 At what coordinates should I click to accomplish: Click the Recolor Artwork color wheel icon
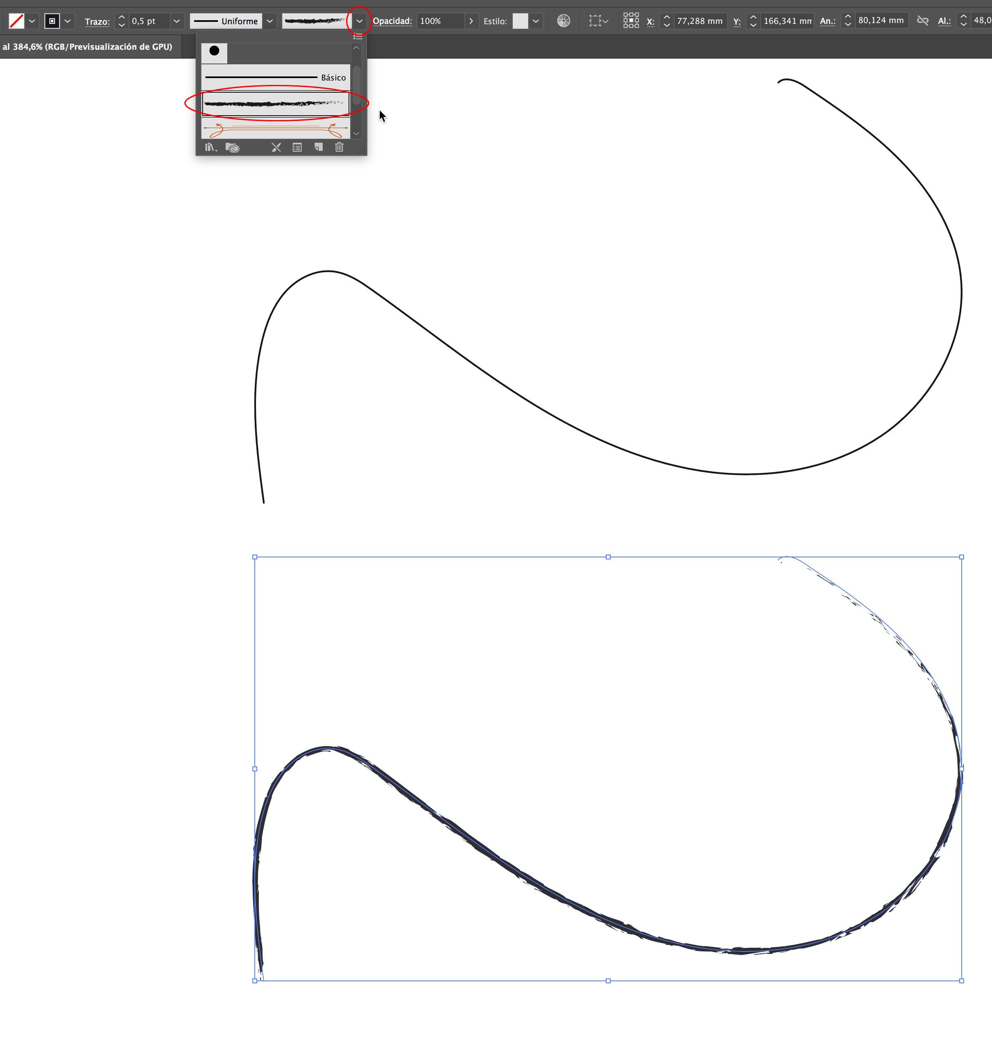[563, 21]
